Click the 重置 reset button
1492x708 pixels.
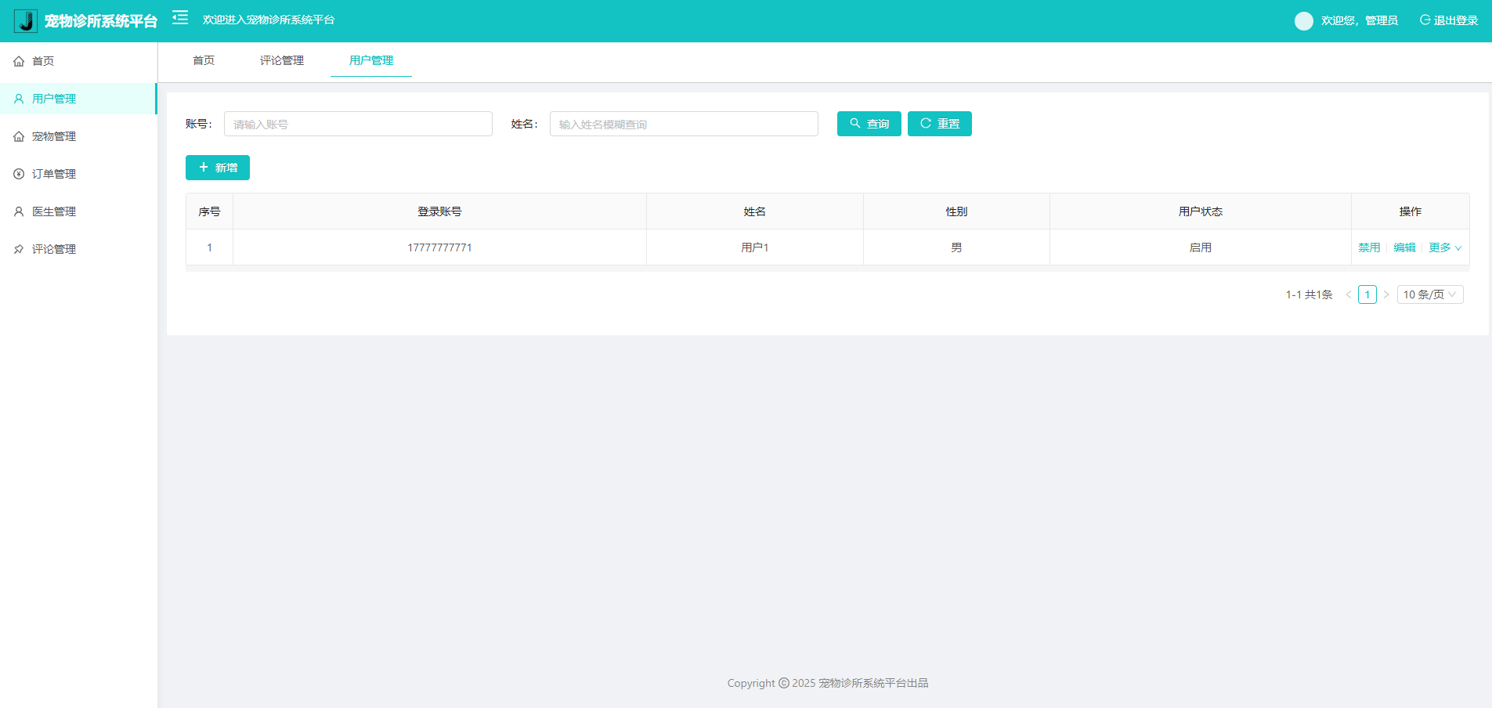(x=940, y=124)
